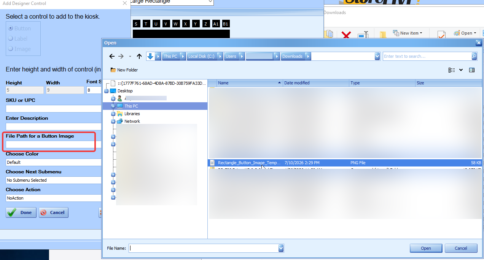The height and width of the screenshot is (260, 484).
Task: Go back using the Open dialog's back arrow
Action: 112,56
